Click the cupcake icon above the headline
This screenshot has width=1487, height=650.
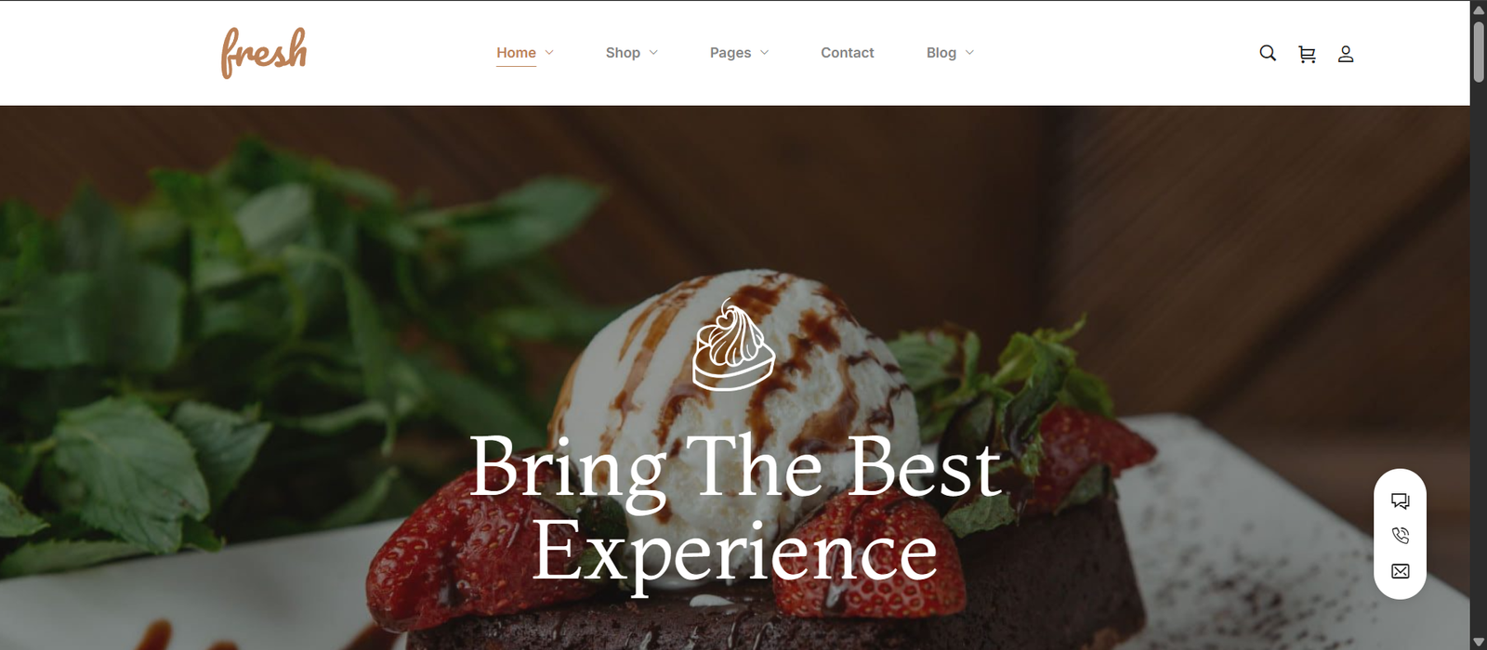(x=733, y=344)
